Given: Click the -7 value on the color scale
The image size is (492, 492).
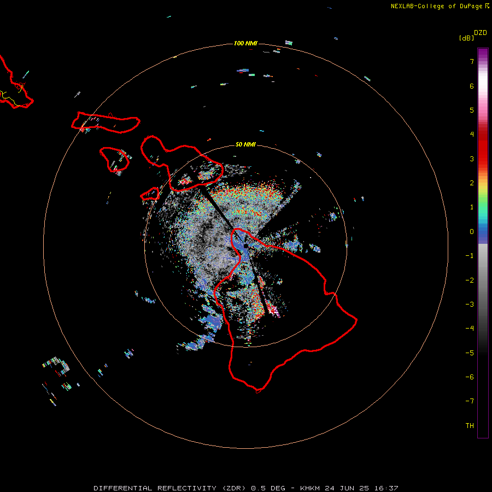Looking at the screenshot, I should tap(470, 401).
